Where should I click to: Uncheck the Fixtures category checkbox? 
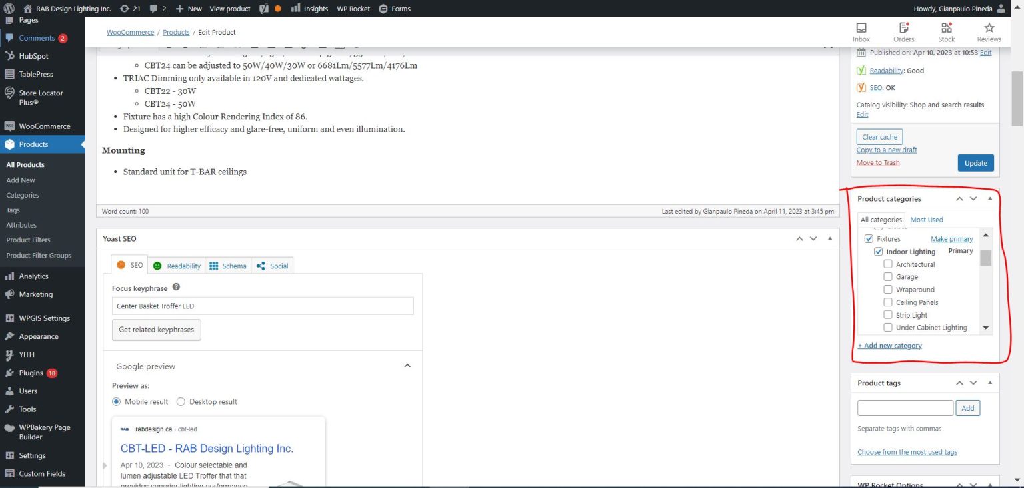869,238
